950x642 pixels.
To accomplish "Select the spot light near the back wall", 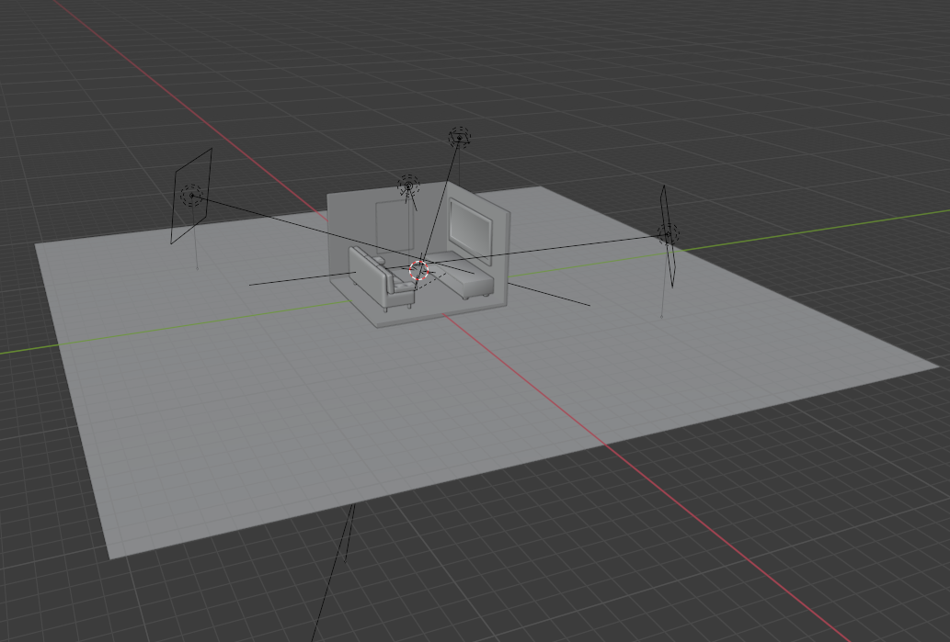I will tap(408, 186).
